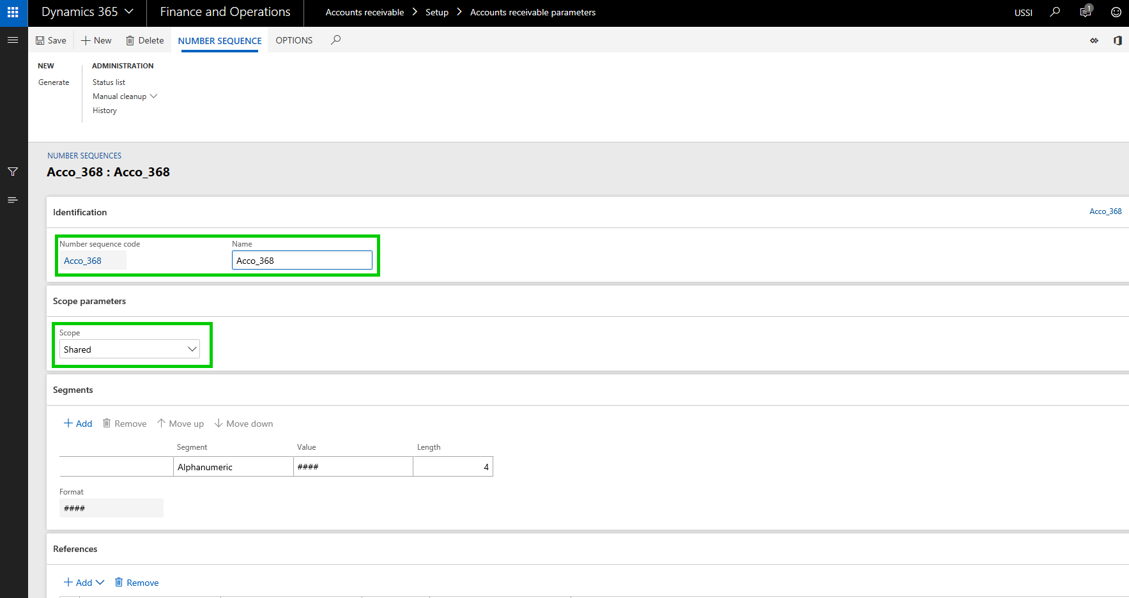Click the Generate button
1129x598 pixels.
click(x=54, y=82)
